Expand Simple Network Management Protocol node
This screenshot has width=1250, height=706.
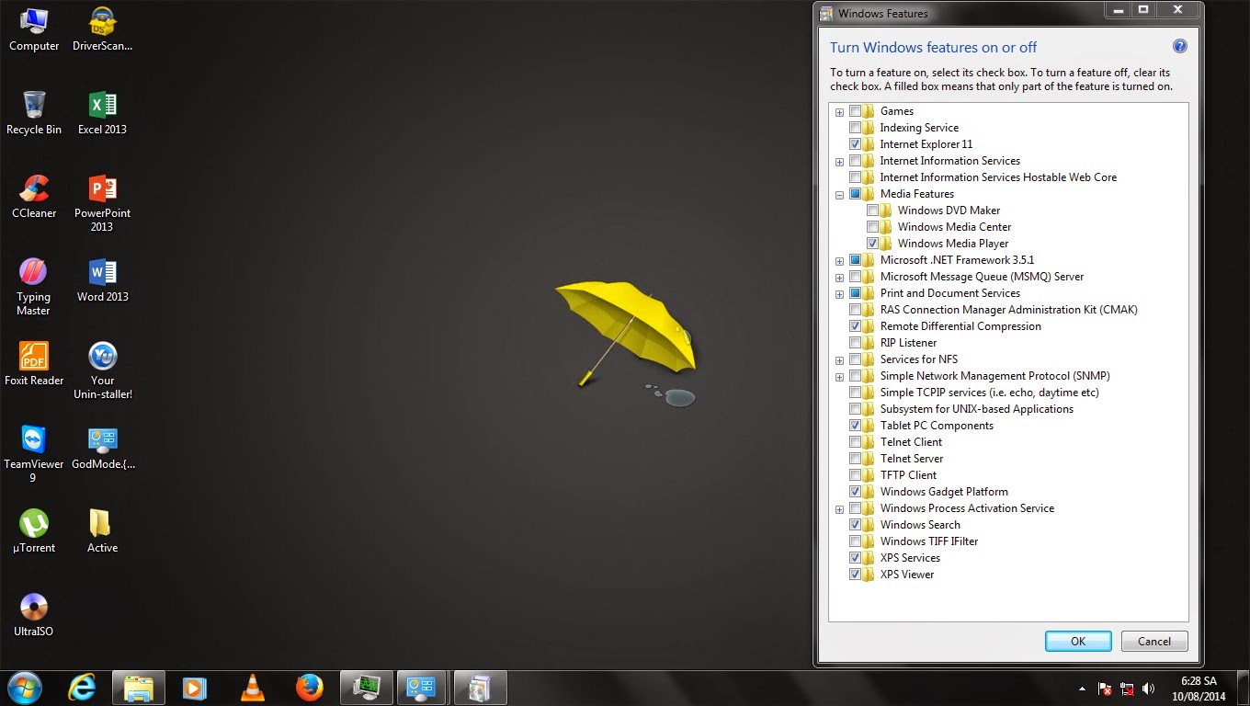tap(839, 377)
